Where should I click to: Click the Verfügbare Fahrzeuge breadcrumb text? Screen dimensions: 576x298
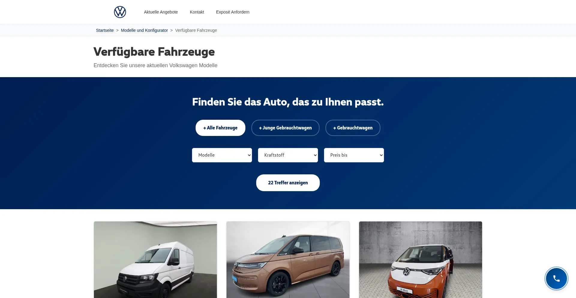(196, 30)
